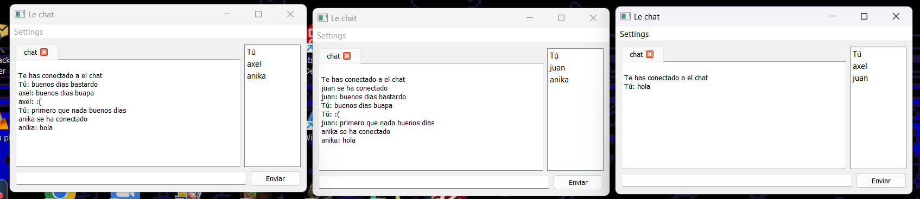
Task: Click 'axel: buenos dias buapa' in the left window
Action: (56, 93)
